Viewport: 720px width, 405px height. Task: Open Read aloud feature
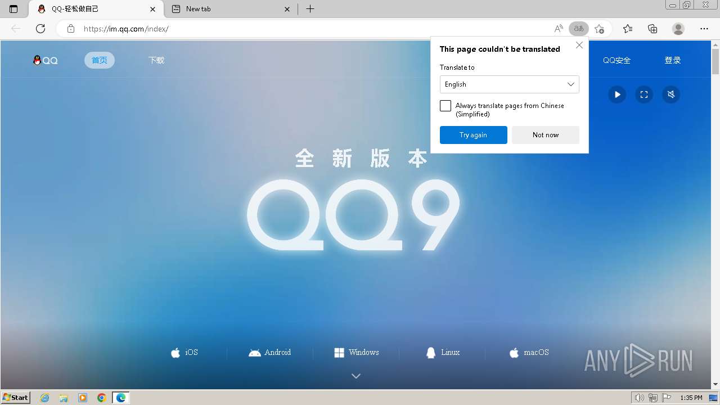(559, 29)
